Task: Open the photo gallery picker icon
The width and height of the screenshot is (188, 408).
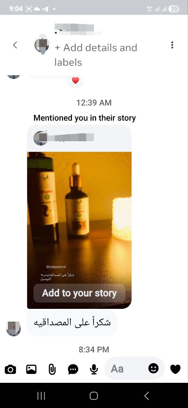Action: point(31,369)
